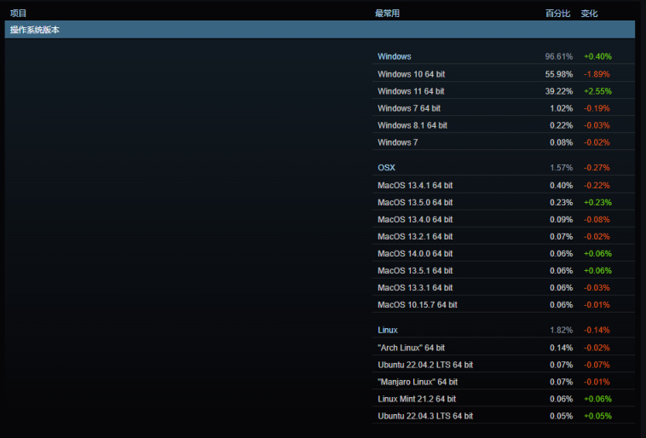Click the +0.23% change value
The height and width of the screenshot is (438, 646).
click(597, 202)
